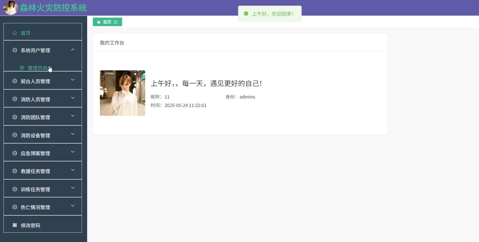This screenshot has width=479, height=242.
Task: Click the round avatar logo in header
Action: coord(11,8)
